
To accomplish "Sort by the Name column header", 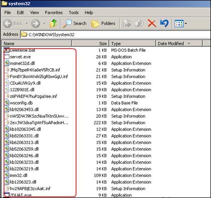I will (37, 44).
